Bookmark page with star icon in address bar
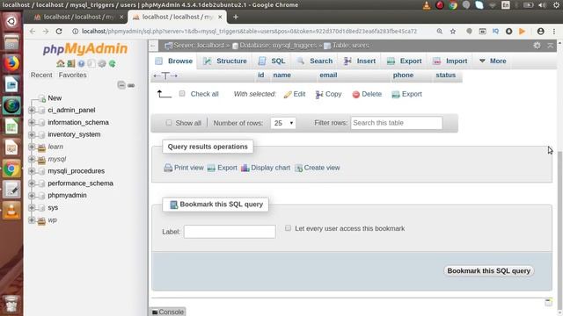 coord(453,32)
